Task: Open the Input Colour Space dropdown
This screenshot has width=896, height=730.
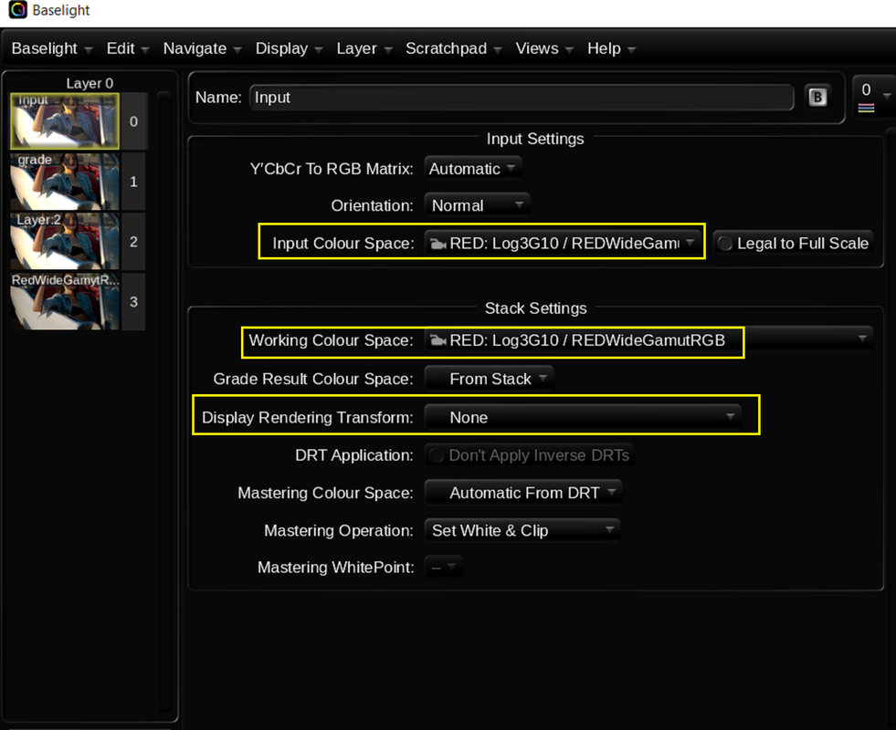Action: [563, 243]
